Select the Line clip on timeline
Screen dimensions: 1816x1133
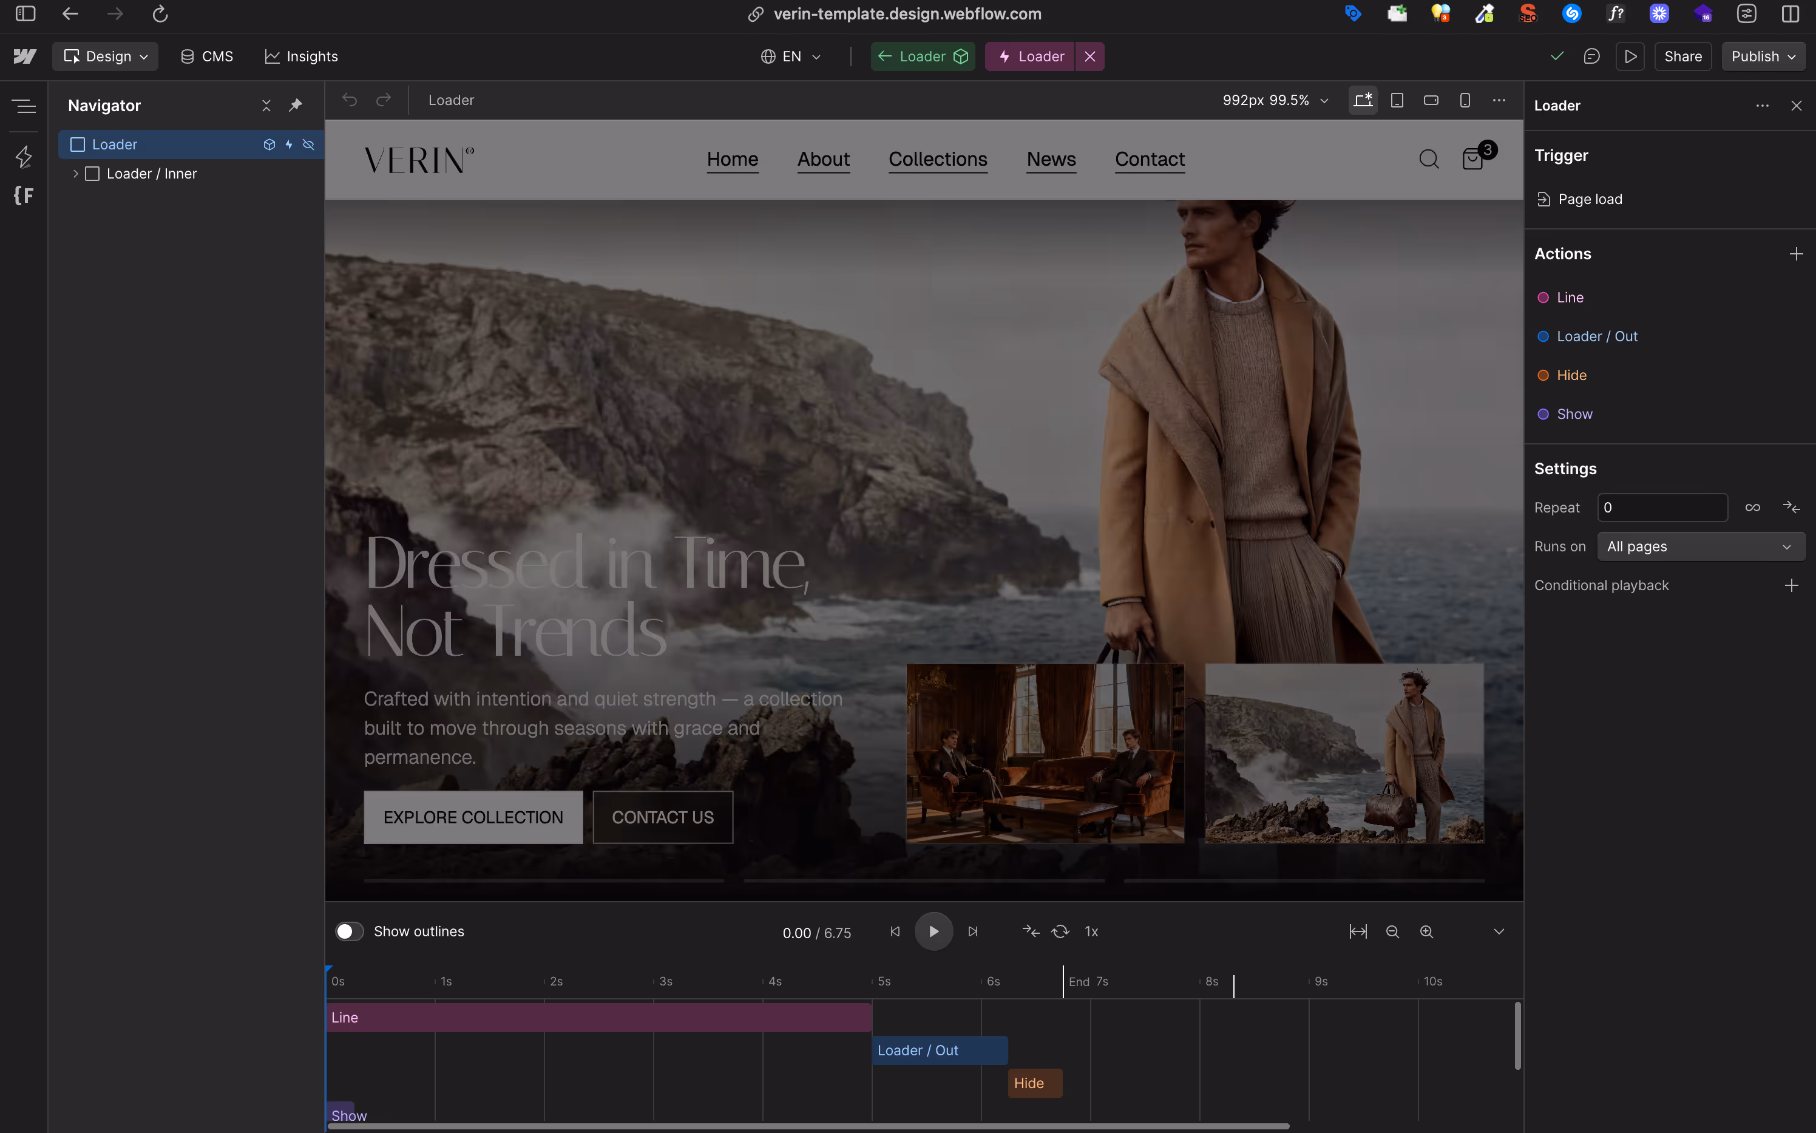tap(599, 1018)
